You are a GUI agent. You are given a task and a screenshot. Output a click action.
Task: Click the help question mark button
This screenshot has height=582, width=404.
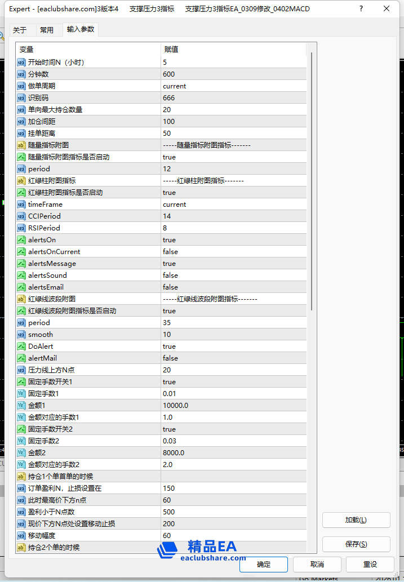tap(361, 8)
